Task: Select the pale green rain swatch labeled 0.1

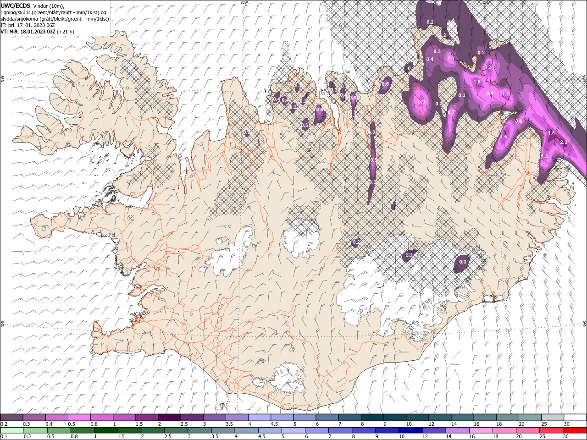Action: [x=12, y=430]
